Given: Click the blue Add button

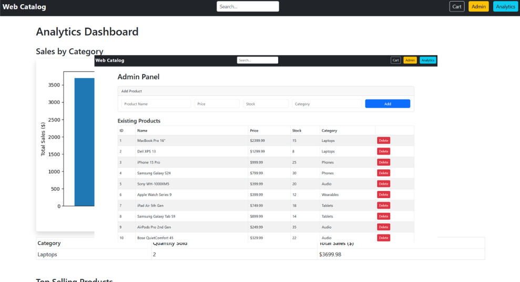Looking at the screenshot, I should point(388,104).
